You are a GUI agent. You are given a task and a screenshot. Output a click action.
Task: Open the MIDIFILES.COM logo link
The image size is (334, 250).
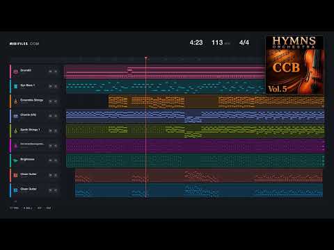pos(24,44)
